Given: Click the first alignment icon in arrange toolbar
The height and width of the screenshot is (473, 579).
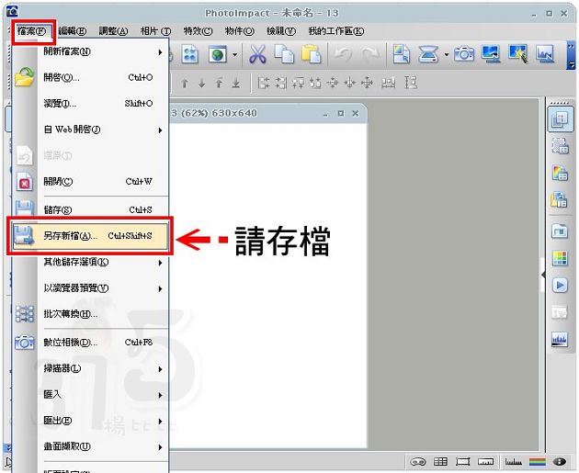Looking at the screenshot, I should [263, 84].
